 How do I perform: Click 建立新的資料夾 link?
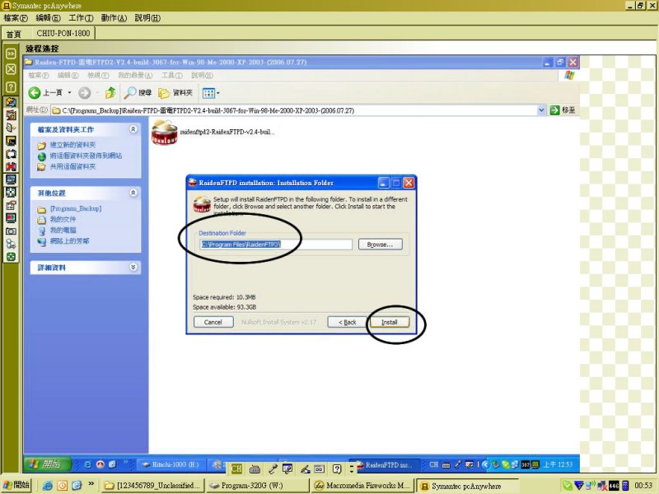(72, 145)
